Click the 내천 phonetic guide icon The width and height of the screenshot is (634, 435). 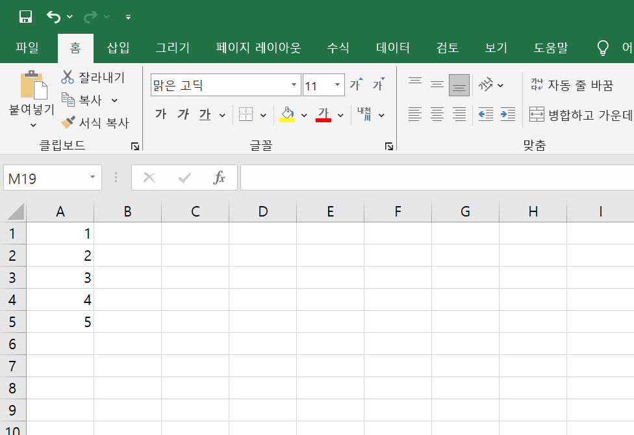[364, 114]
